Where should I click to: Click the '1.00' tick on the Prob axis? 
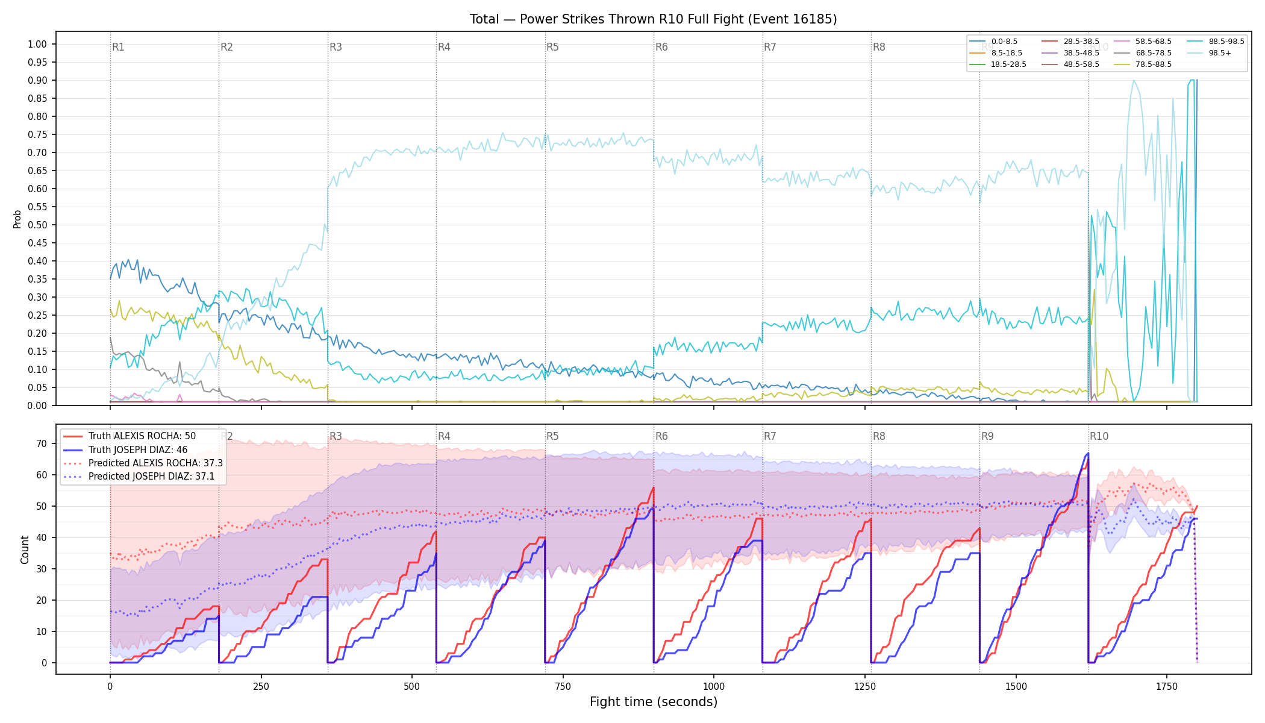point(37,44)
